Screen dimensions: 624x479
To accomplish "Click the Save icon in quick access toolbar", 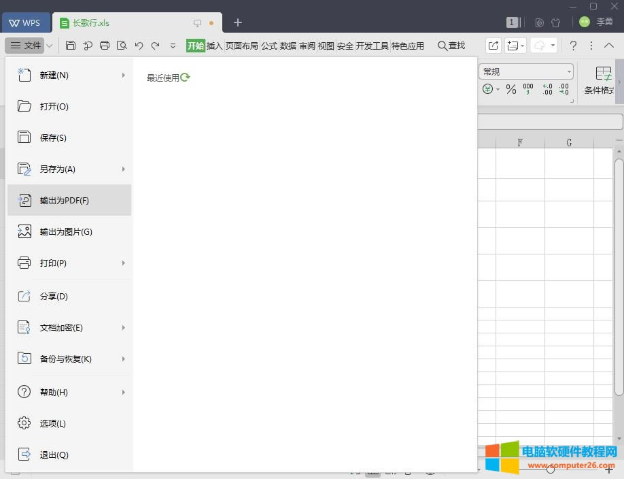I will tap(71, 46).
